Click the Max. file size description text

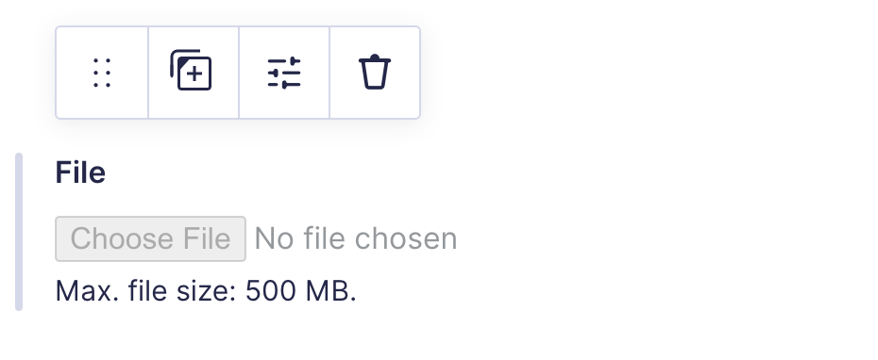[x=206, y=290]
